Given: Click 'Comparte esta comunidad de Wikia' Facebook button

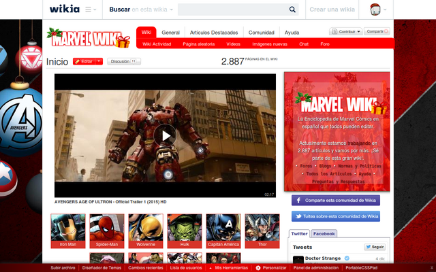Looking at the screenshot, I should pos(336,200).
